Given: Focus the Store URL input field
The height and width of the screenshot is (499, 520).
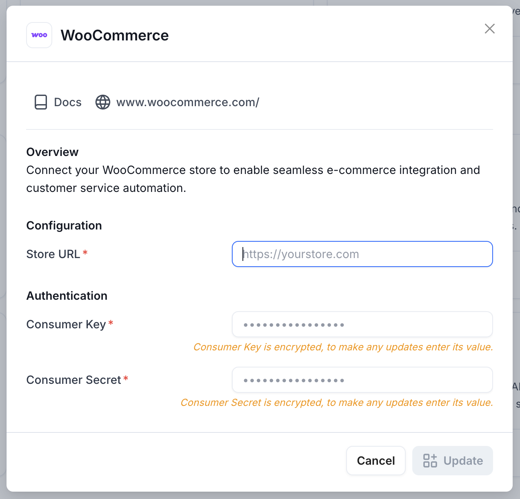Looking at the screenshot, I should 362,254.
